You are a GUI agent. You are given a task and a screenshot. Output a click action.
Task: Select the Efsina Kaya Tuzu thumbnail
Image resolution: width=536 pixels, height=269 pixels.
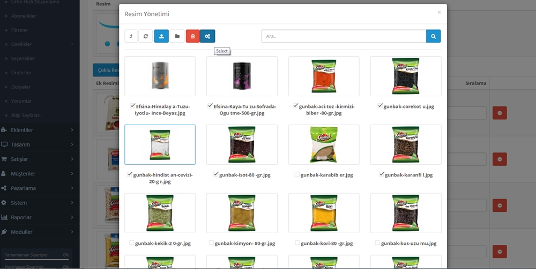click(242, 76)
